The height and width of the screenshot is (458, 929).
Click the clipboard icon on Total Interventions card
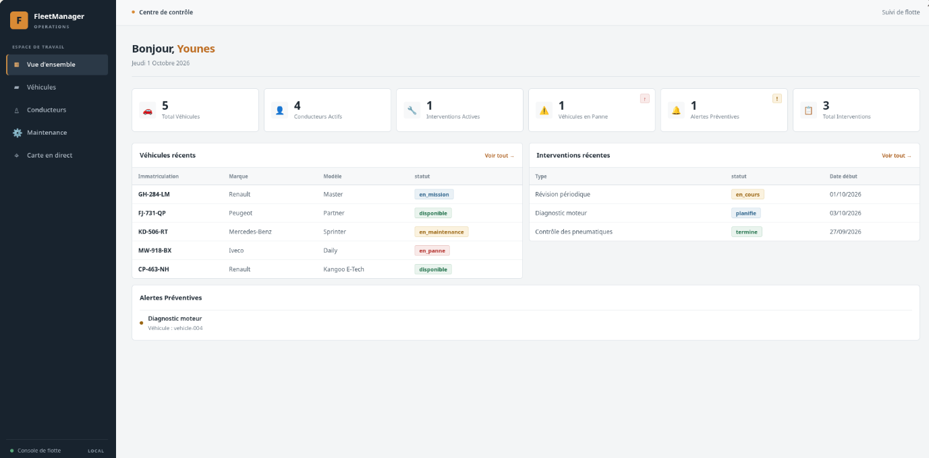coord(809,110)
